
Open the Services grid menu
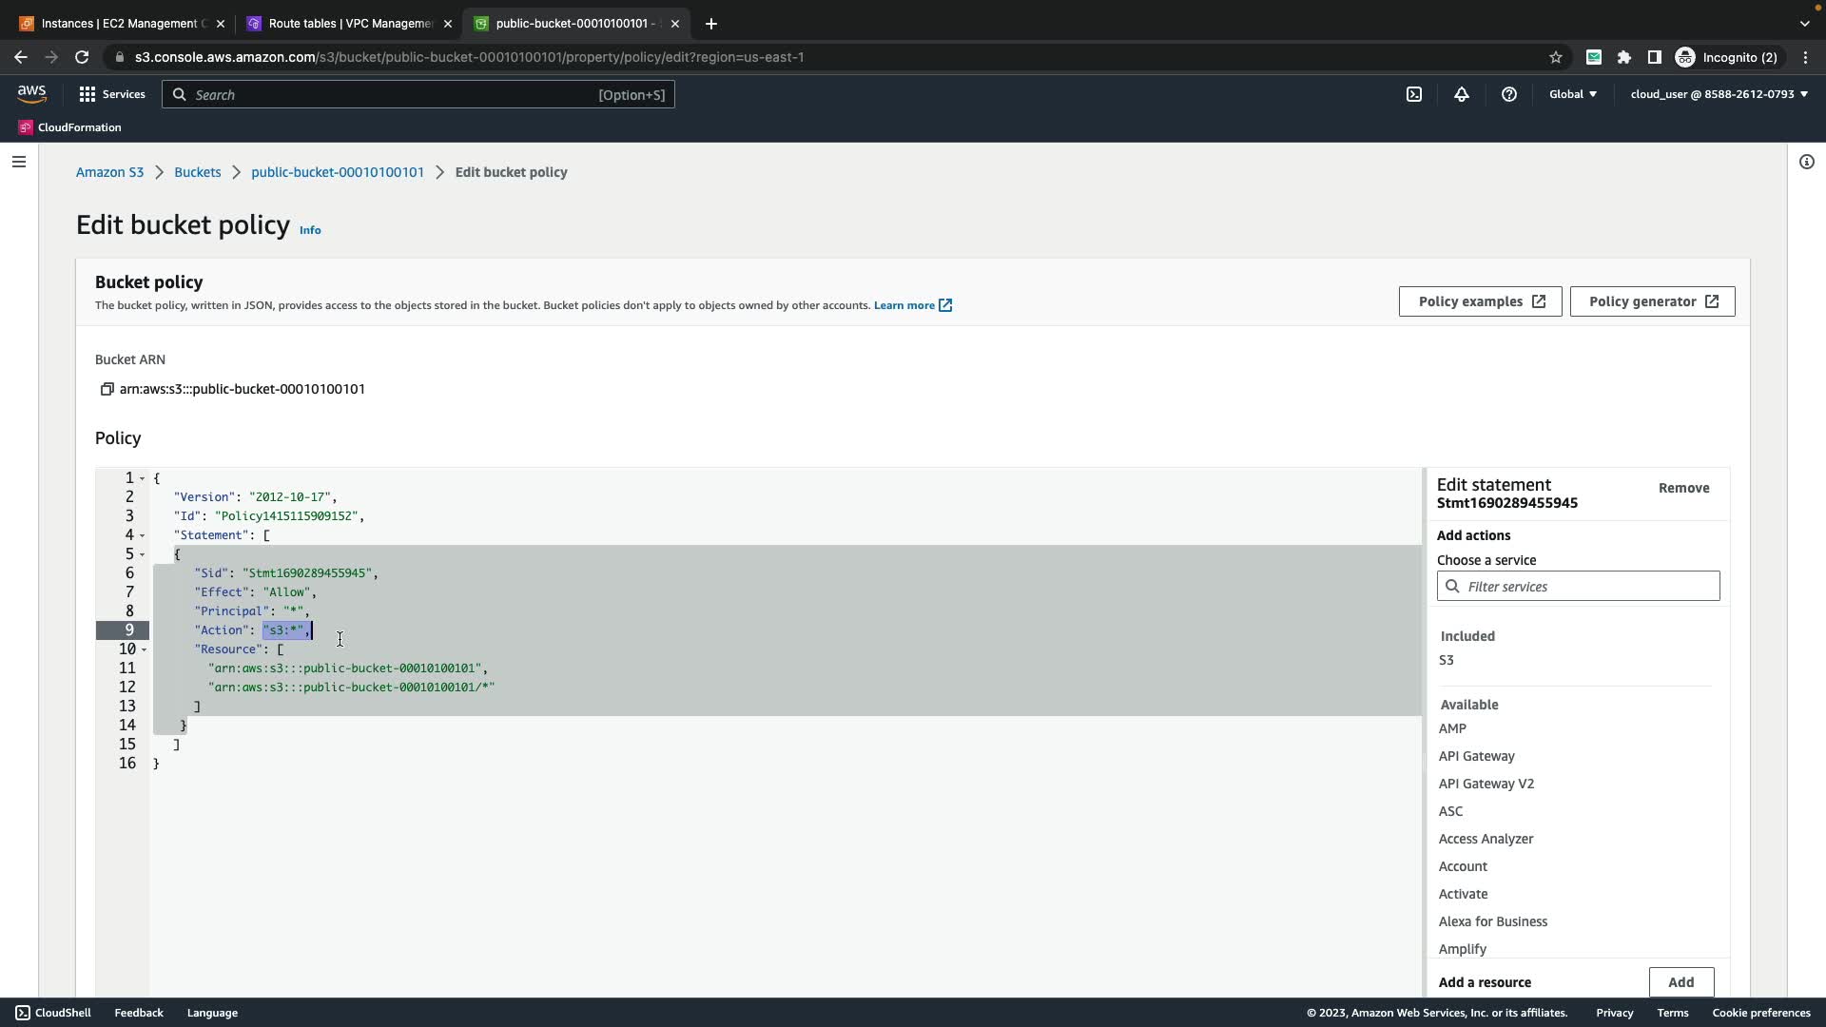tap(112, 94)
